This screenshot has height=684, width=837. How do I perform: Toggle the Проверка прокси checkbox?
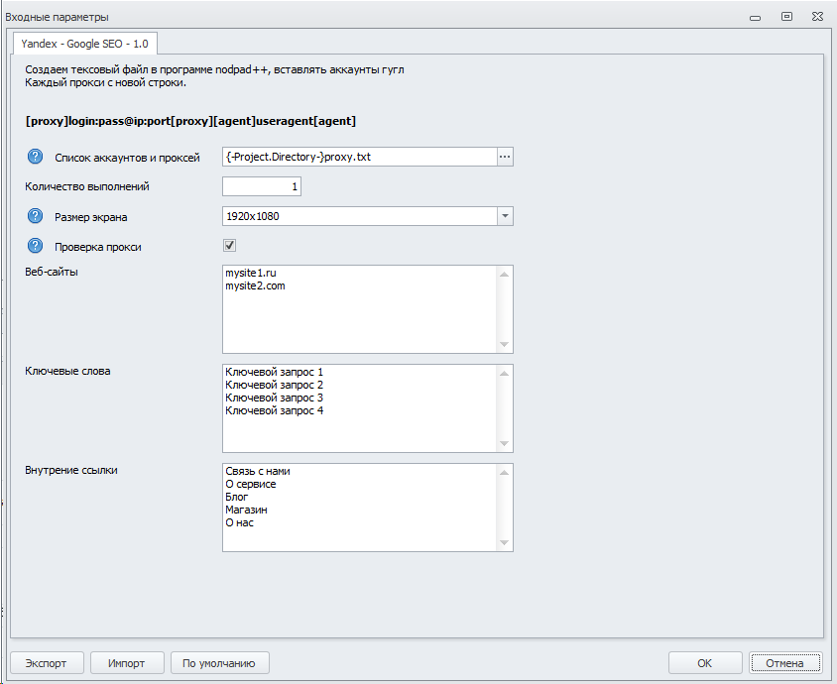(x=229, y=246)
